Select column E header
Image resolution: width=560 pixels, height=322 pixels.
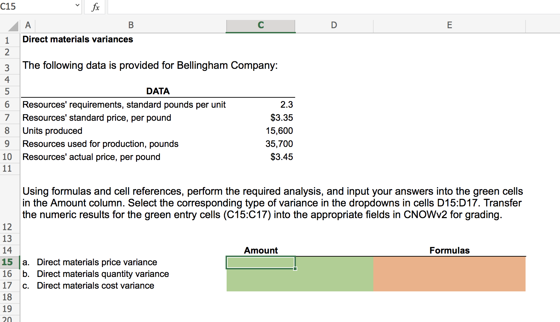click(449, 25)
